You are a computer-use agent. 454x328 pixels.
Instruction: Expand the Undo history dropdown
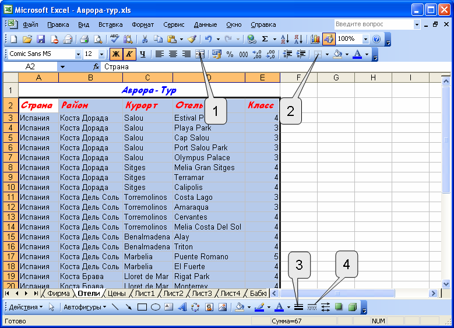coord(218,39)
